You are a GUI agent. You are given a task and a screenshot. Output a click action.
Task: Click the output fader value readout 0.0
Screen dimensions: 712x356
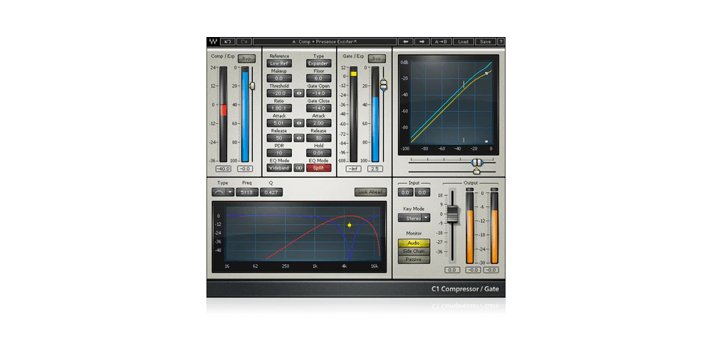click(452, 270)
